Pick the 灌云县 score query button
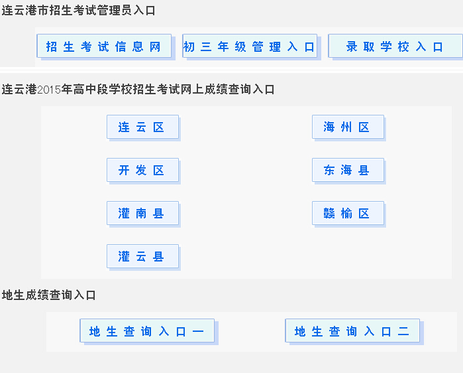 [x=142, y=257]
